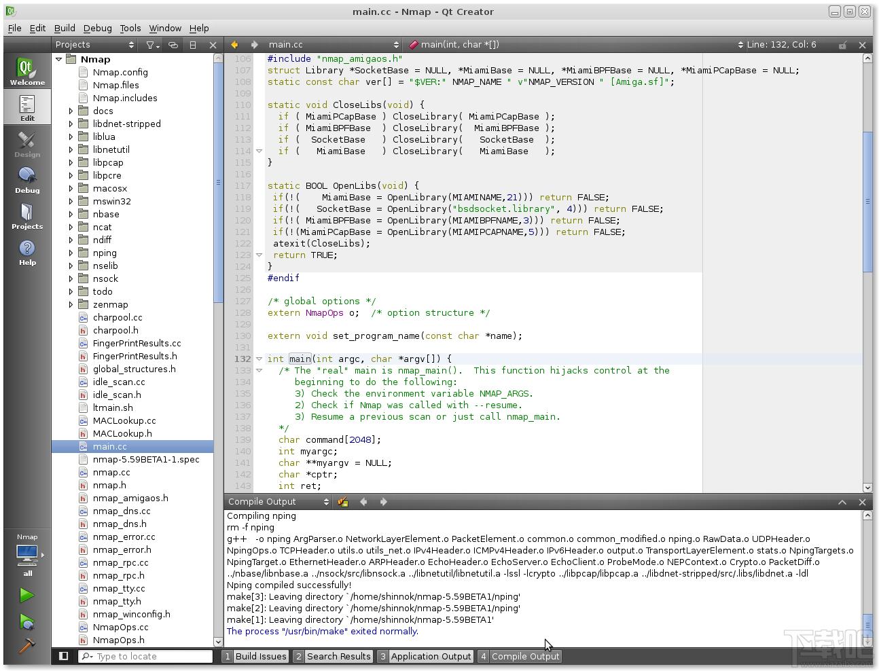Open the Debug menu

point(97,28)
